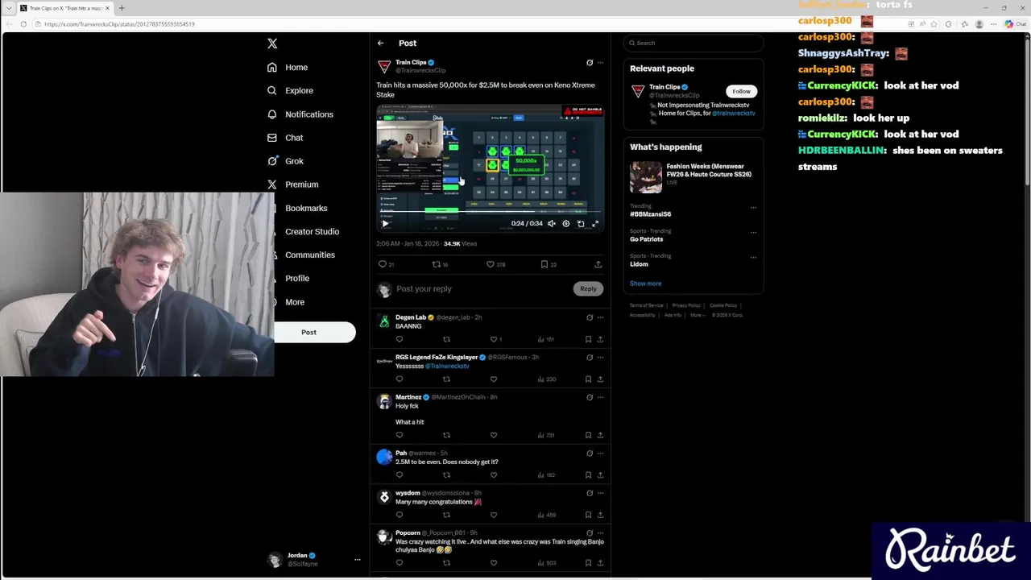Follow Train Clips in Relevant people
The image size is (1031, 580).
coord(741,92)
